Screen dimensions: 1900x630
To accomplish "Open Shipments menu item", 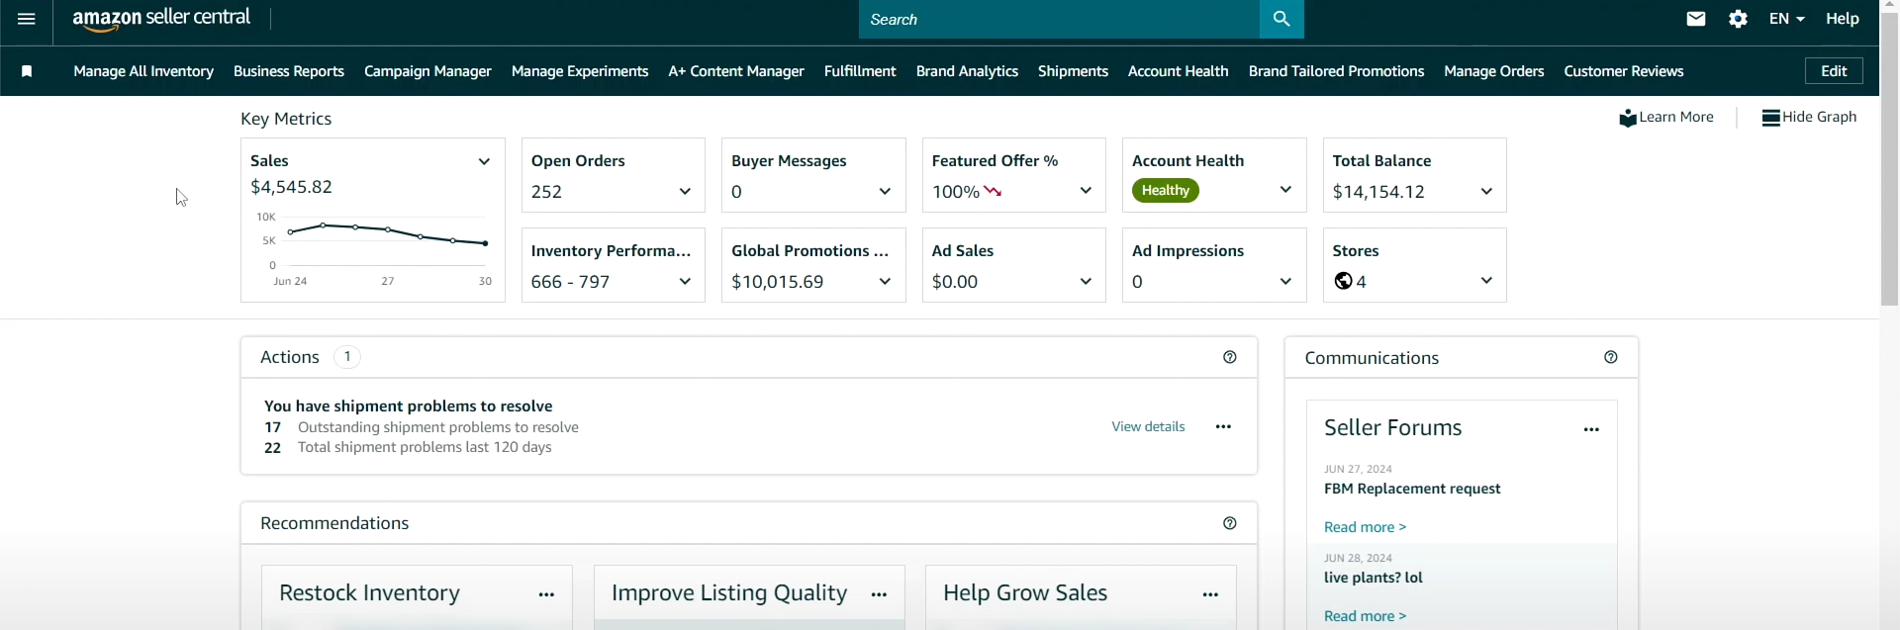I will [1073, 71].
